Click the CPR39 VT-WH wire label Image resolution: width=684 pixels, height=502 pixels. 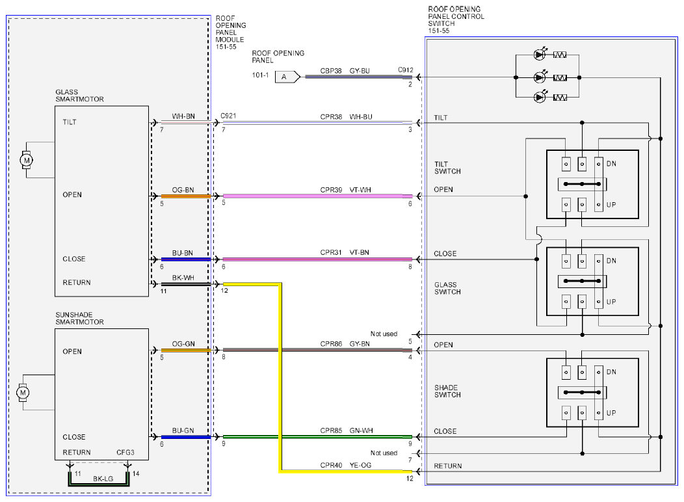(345, 190)
